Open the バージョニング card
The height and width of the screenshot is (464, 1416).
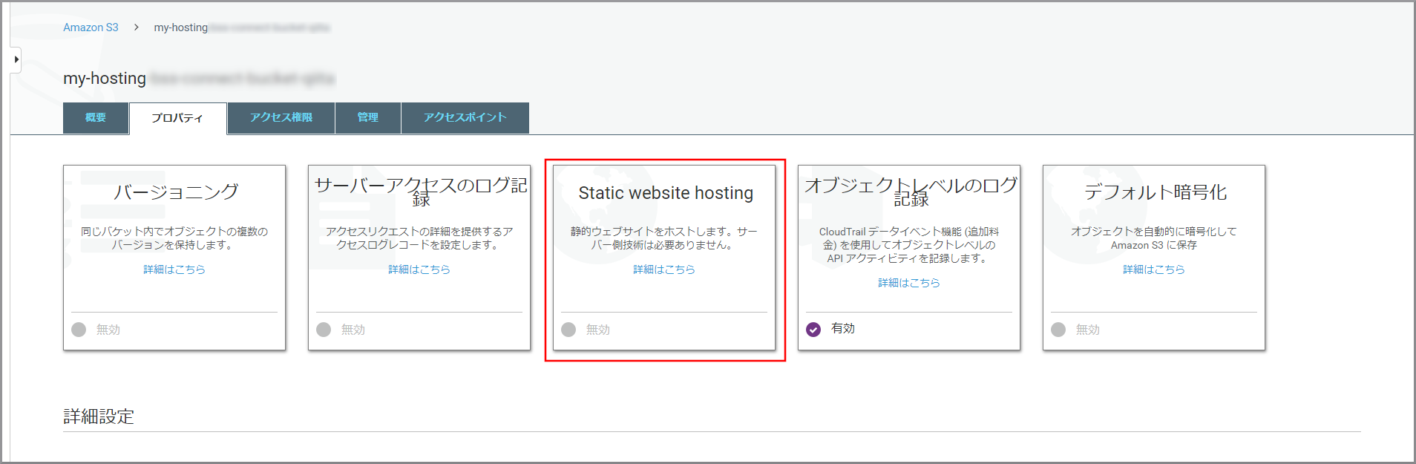coord(174,258)
